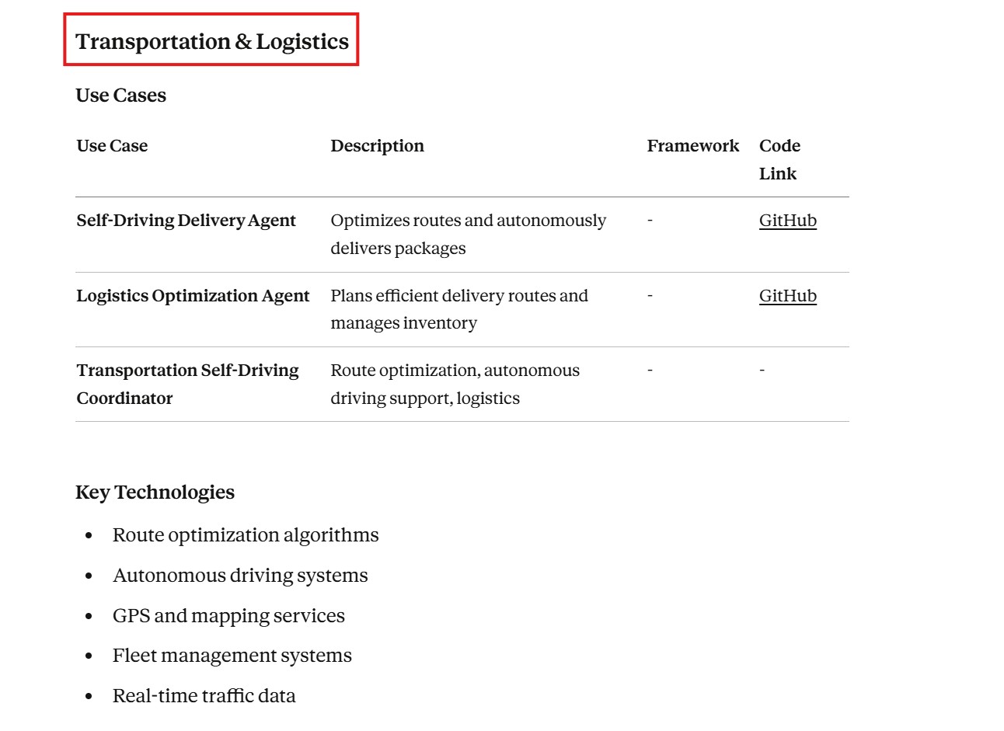Click the Transportation & Logistics heading
The width and height of the screenshot is (1004, 731).
[211, 41]
